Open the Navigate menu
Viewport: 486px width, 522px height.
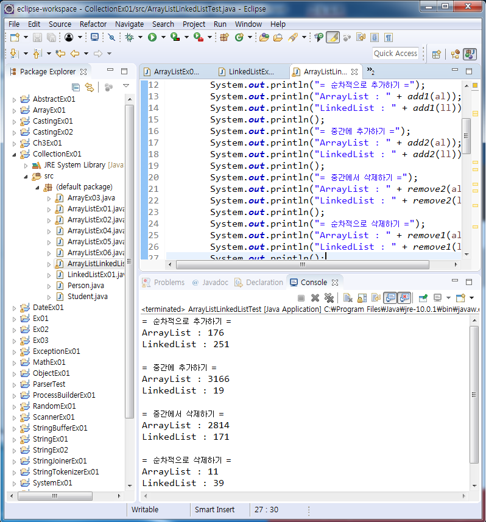[129, 24]
